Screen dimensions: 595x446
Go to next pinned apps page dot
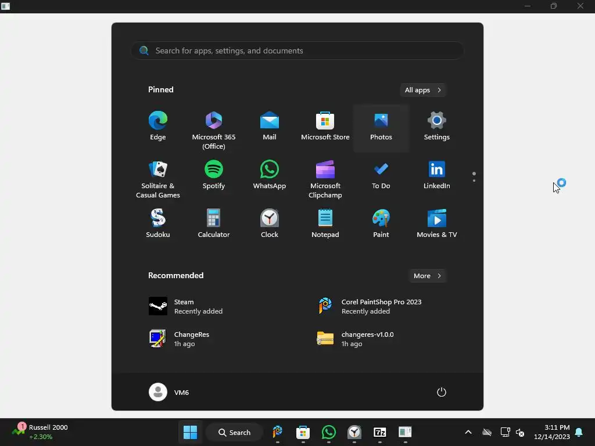click(x=474, y=181)
